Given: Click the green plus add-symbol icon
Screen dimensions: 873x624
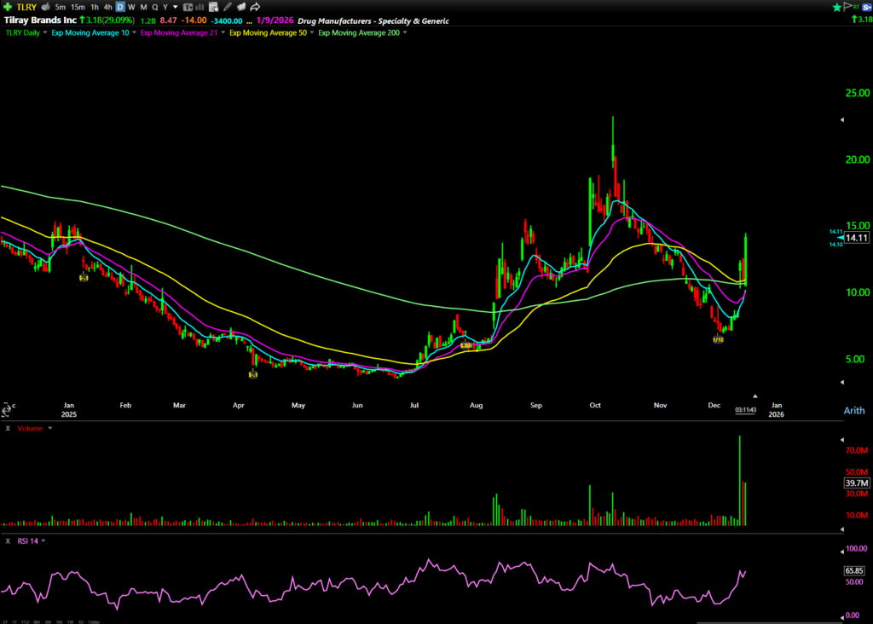Looking at the screenshot, I should pos(7,7).
